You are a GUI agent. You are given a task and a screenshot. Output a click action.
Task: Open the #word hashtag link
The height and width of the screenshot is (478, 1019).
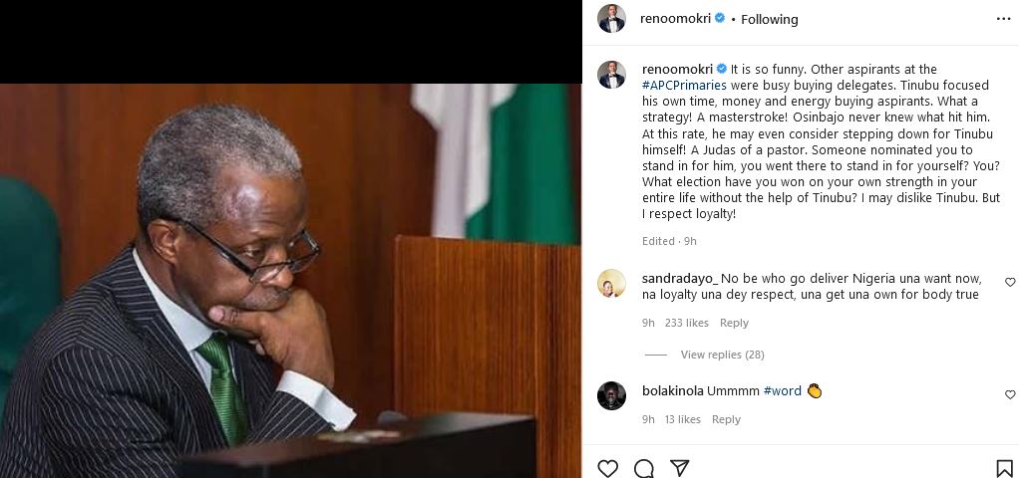pyautogui.click(x=783, y=391)
